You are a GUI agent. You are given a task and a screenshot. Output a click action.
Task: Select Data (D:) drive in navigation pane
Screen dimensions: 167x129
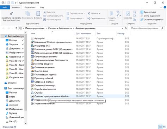12,122
